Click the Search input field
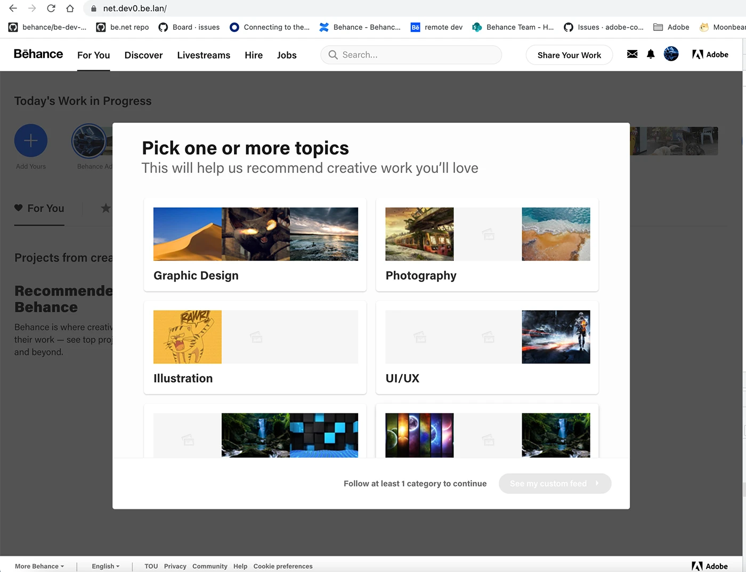Viewport: 746px width, 572px height. pyautogui.click(x=416, y=55)
